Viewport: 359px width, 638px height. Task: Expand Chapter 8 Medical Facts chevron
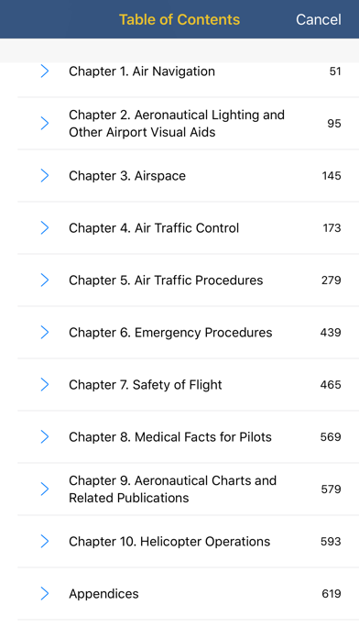pyautogui.click(x=45, y=436)
